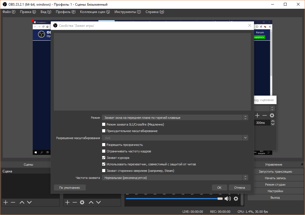Open the Правка menu
The width and height of the screenshot is (305, 215).
click(x=28, y=12)
